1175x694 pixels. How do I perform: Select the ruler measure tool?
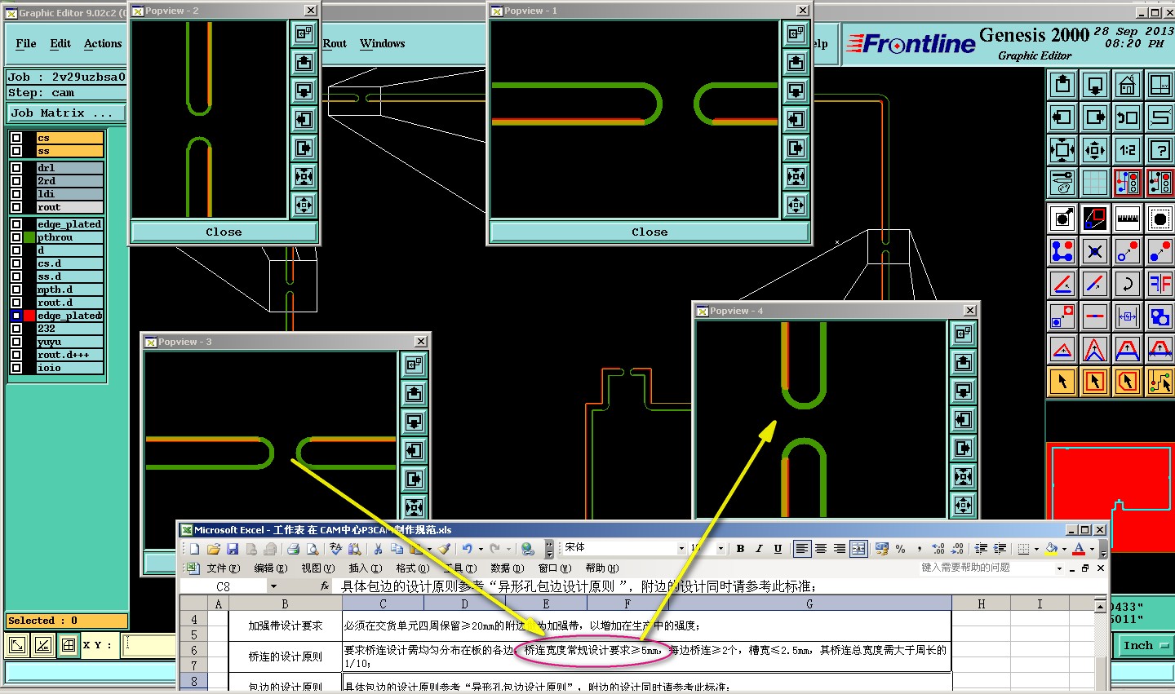(1127, 219)
